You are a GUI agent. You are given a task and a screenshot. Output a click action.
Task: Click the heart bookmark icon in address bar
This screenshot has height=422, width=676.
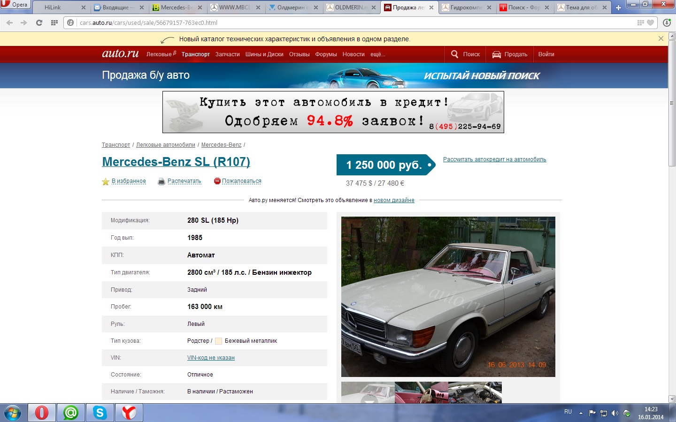(x=650, y=23)
